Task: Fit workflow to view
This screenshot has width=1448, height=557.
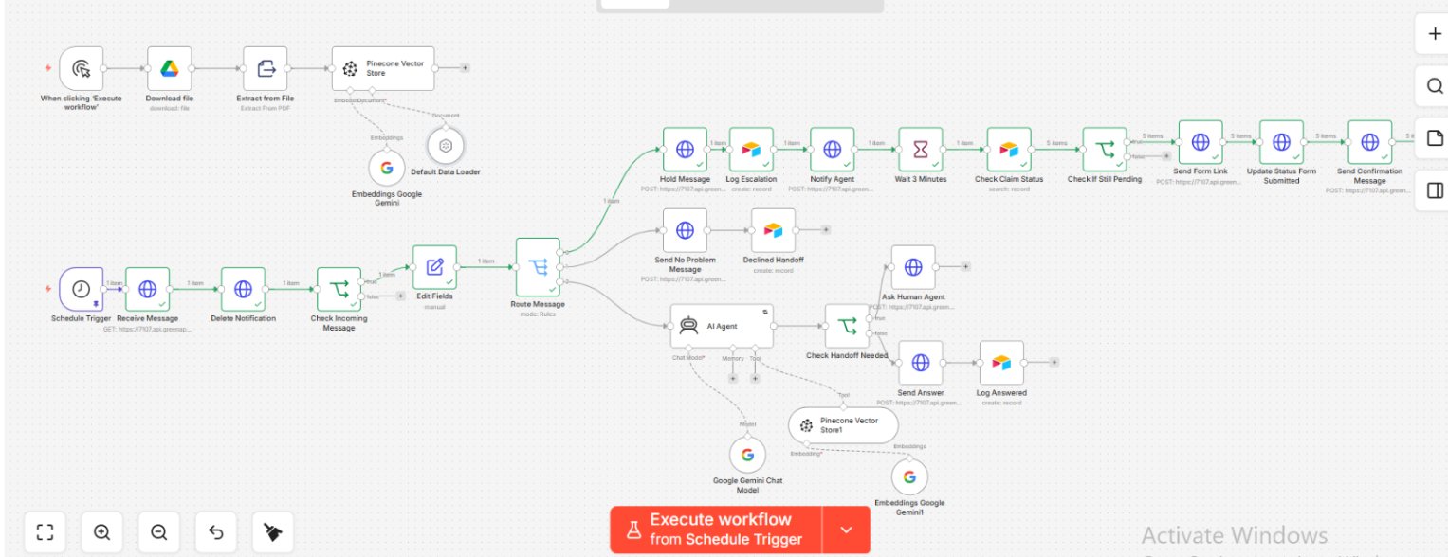Action: tap(45, 532)
